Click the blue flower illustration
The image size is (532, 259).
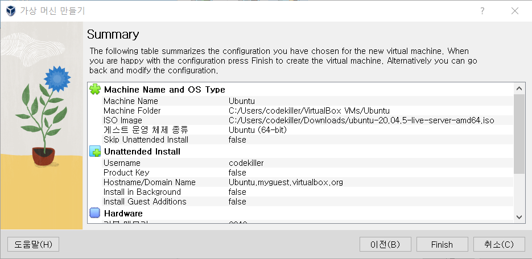[x=57, y=78]
